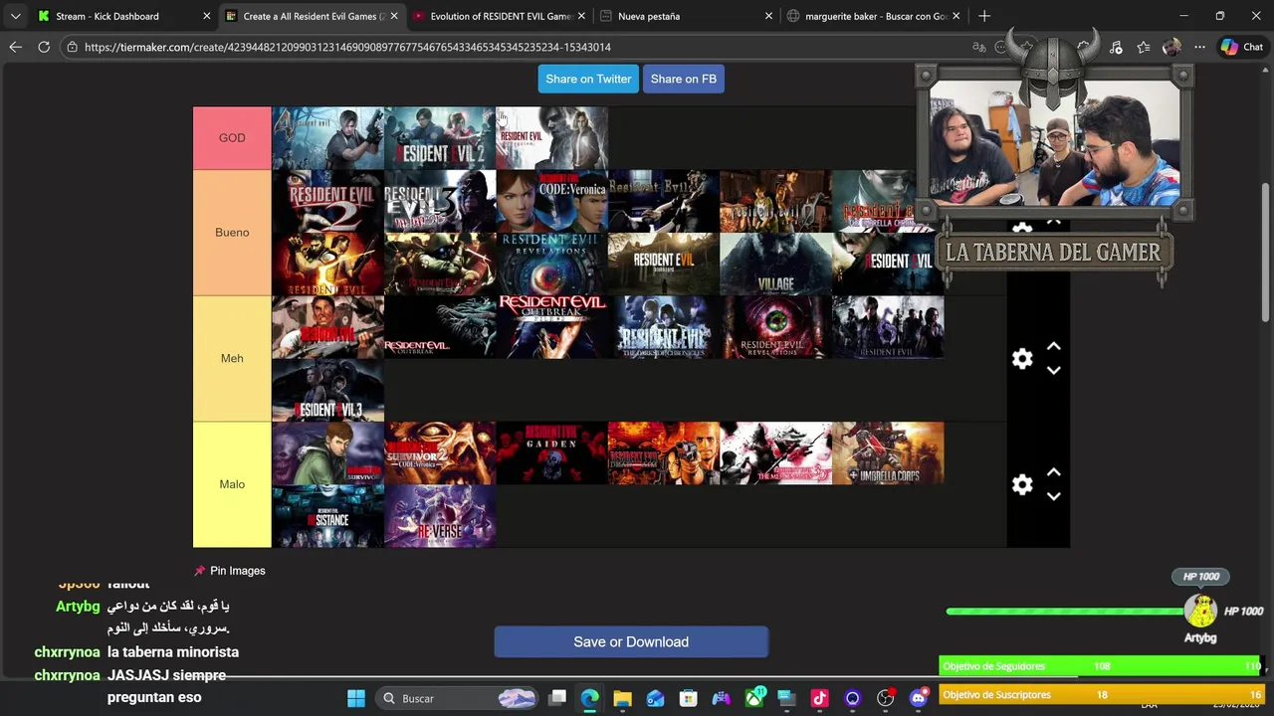Select Revelations 2 cover in Meh tier
The width and height of the screenshot is (1274, 716).
(x=775, y=327)
